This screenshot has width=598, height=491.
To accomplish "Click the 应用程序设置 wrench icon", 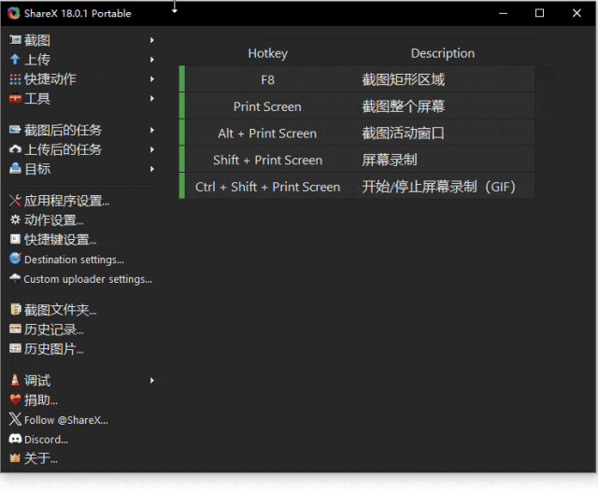I will [15, 201].
